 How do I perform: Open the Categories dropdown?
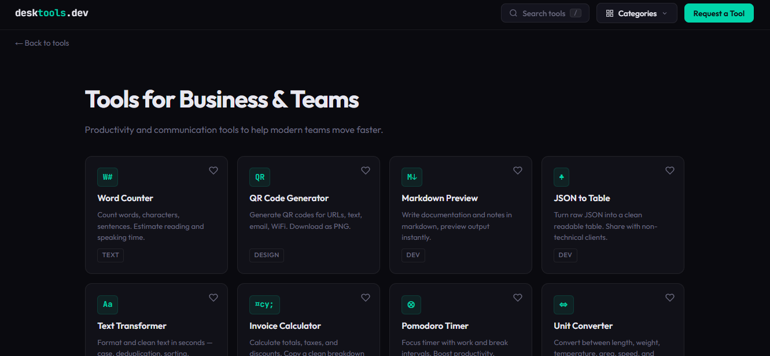coord(636,13)
